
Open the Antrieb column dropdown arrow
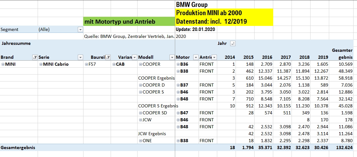point(214,57)
